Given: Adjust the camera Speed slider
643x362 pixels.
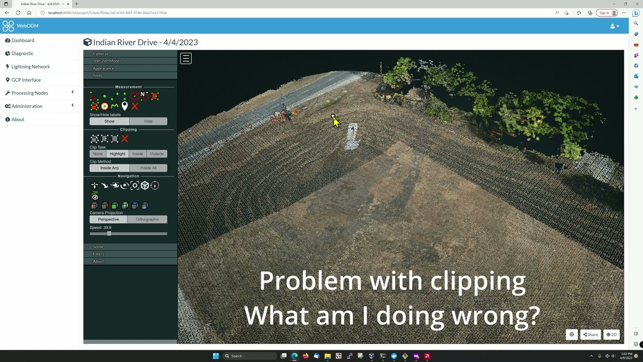Looking at the screenshot, I should pos(109,233).
